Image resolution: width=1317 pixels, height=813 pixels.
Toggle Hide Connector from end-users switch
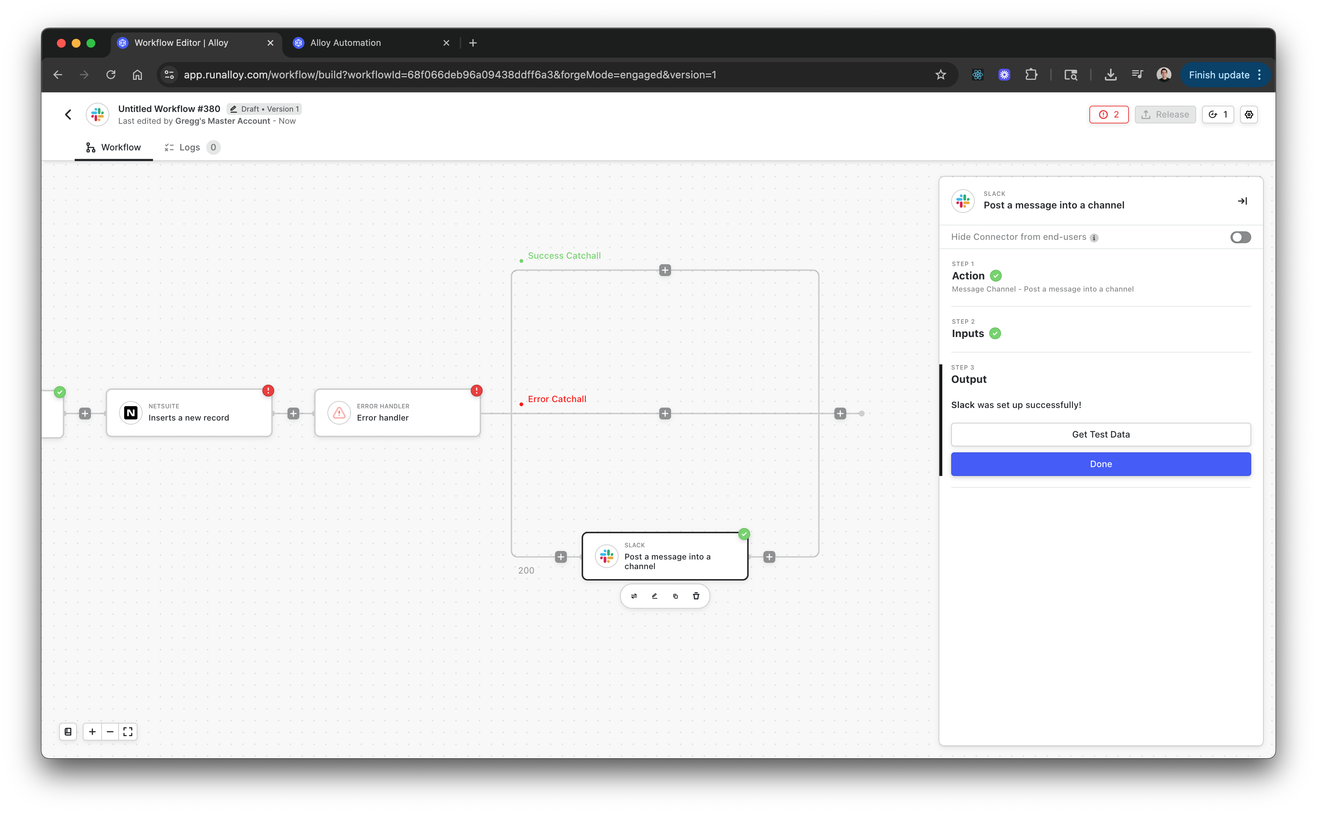click(x=1240, y=237)
